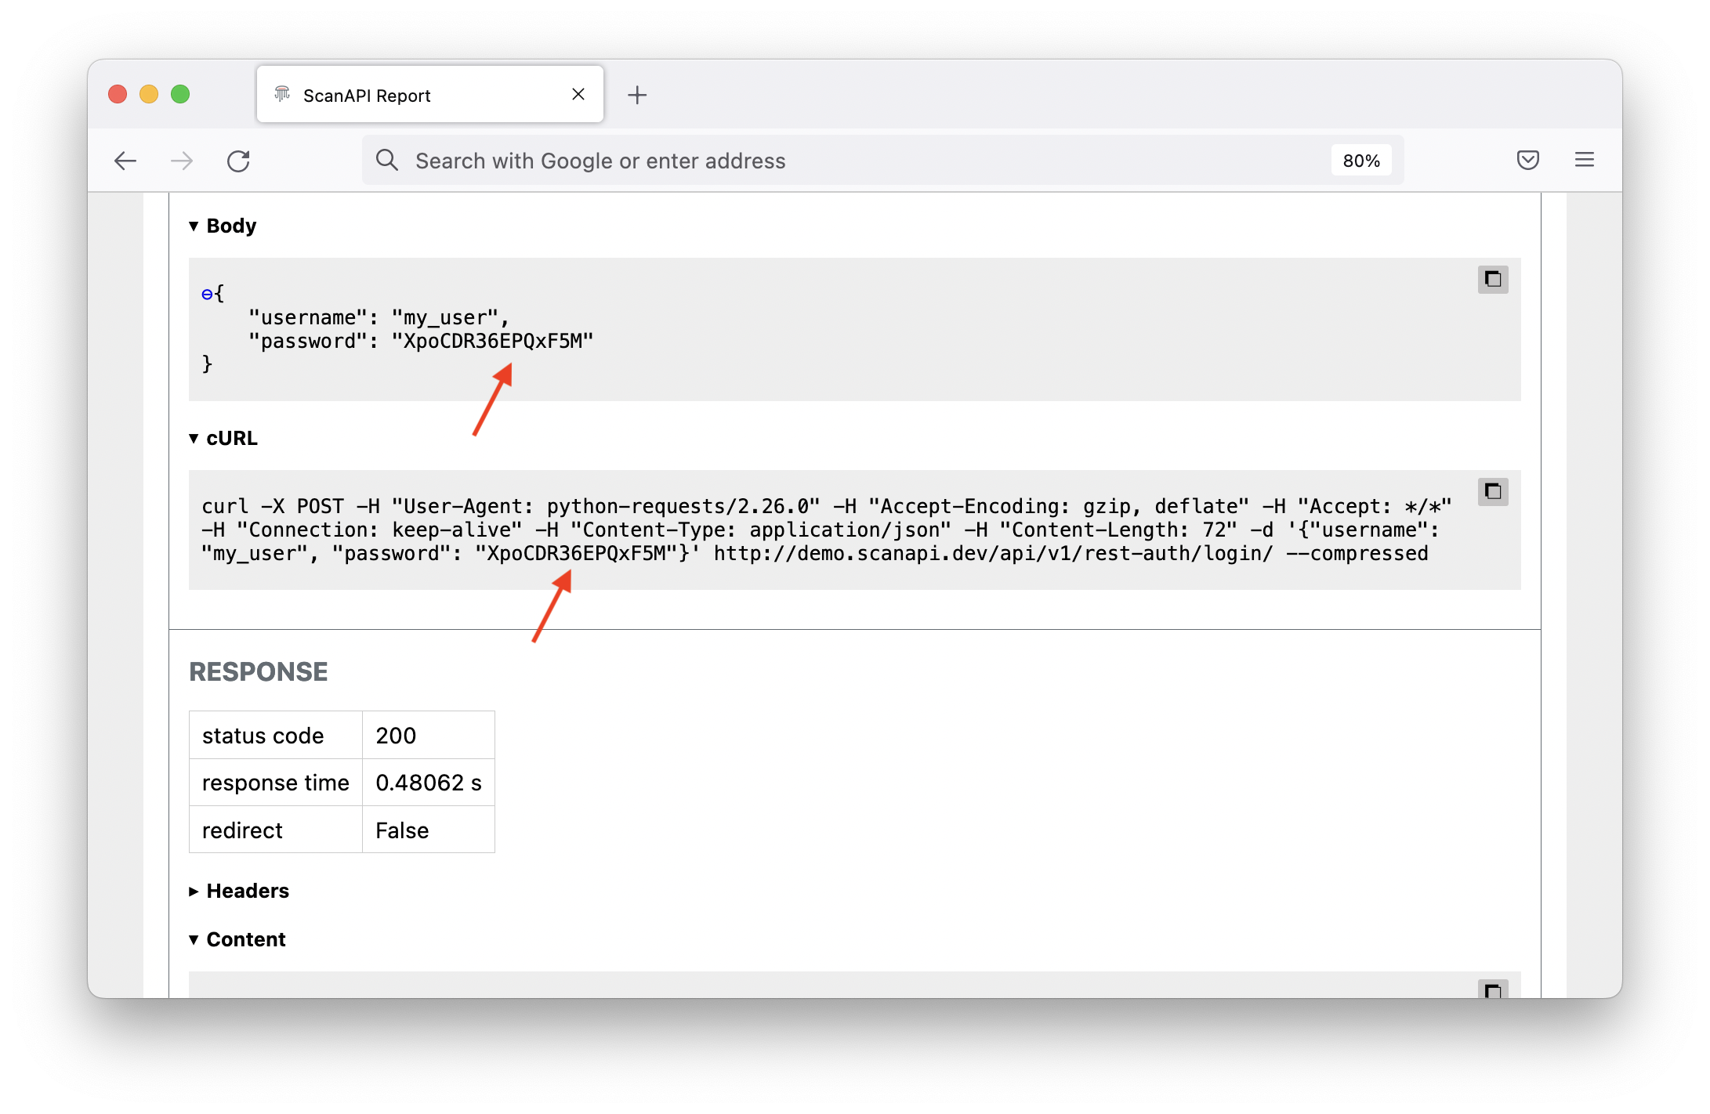This screenshot has height=1114, width=1710.
Task: Click the green maximize traffic light button
Action: click(180, 94)
